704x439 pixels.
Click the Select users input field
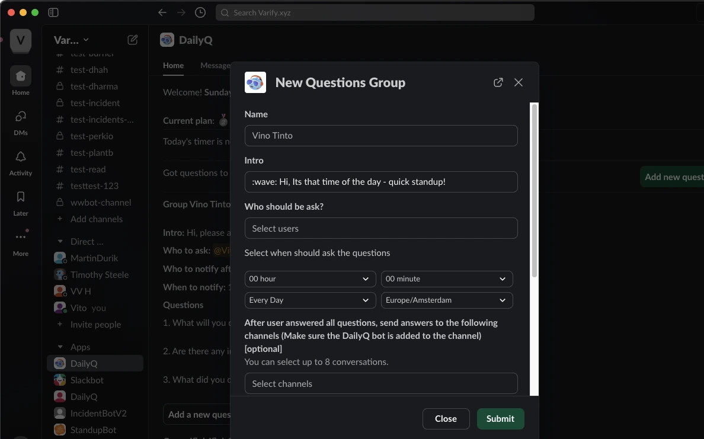[381, 228]
